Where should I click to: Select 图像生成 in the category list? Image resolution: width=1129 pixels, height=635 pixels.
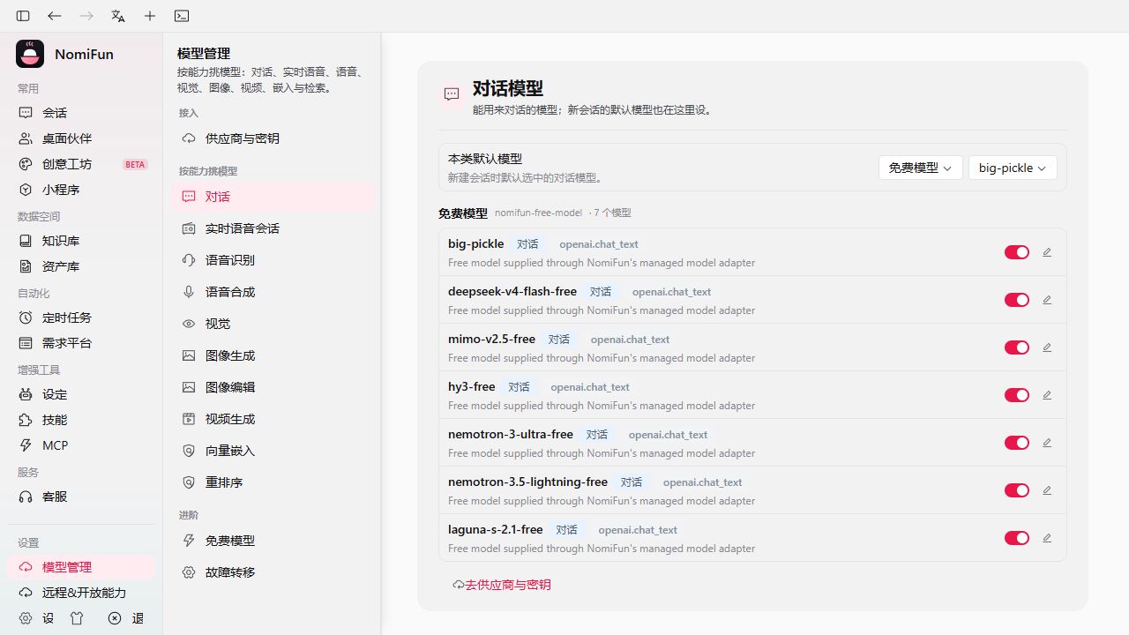273,355
